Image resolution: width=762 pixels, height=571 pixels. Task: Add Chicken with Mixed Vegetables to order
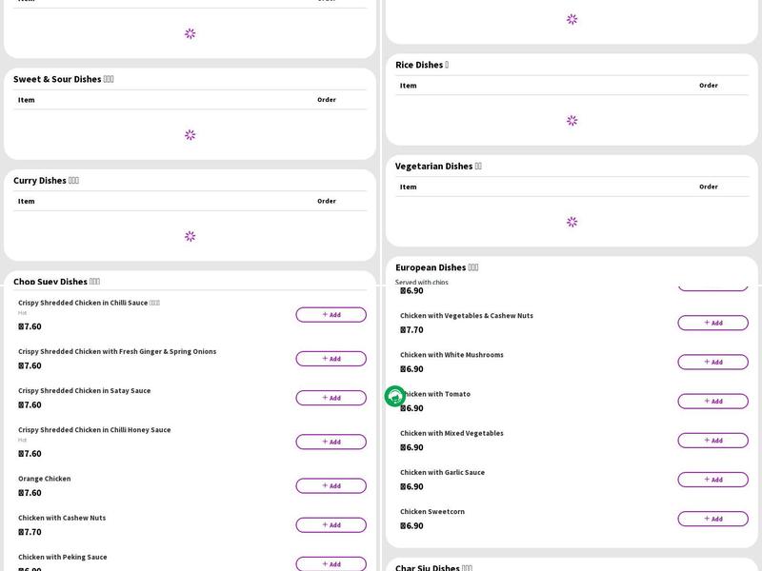click(x=712, y=441)
